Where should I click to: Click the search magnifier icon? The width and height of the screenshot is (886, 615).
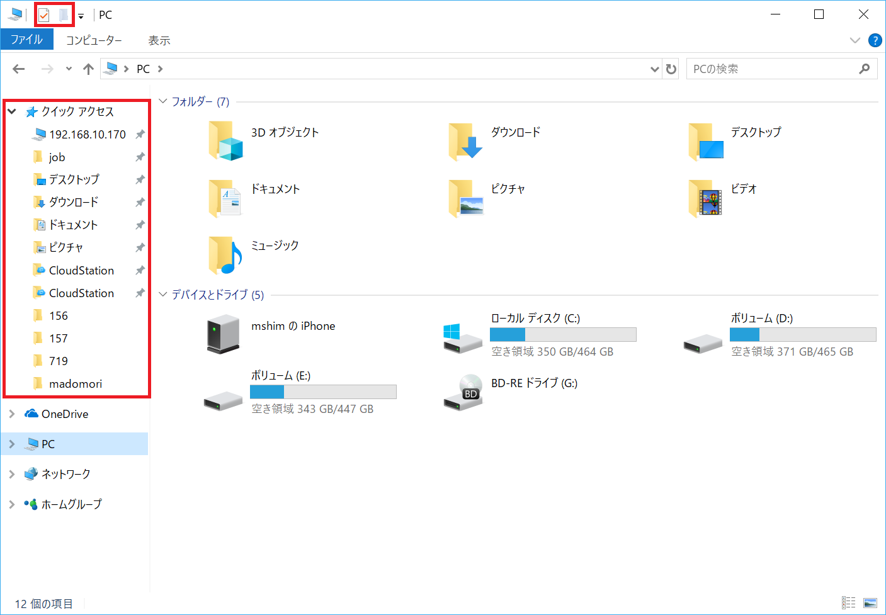tap(865, 69)
